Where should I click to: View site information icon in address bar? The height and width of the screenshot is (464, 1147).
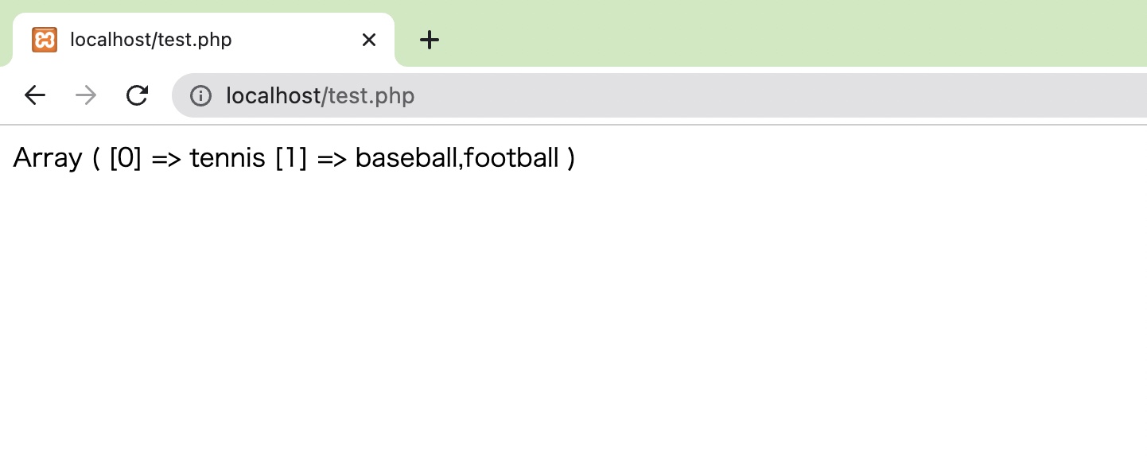200,96
